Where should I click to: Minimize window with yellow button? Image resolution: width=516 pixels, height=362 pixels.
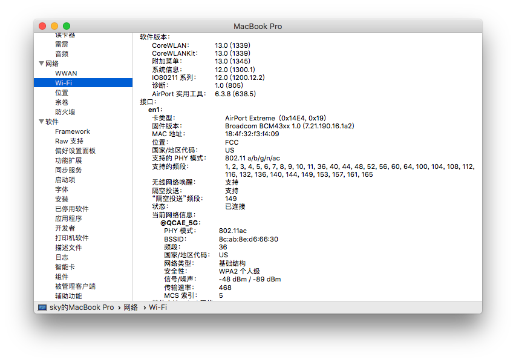(54, 26)
